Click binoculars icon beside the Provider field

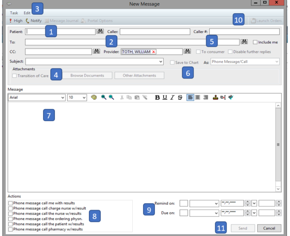(x=187, y=52)
